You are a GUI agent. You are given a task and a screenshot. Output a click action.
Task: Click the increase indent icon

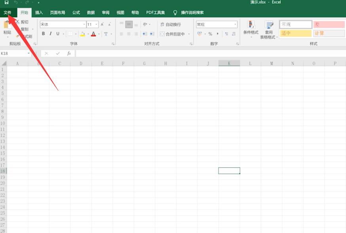point(152,34)
